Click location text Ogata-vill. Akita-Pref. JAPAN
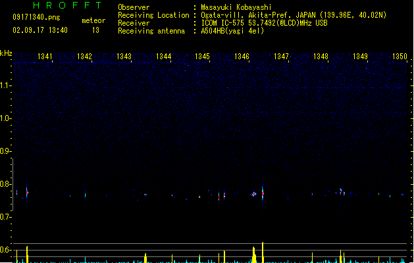Image resolution: width=414 pixels, height=263 pixels. pyautogui.click(x=258, y=15)
